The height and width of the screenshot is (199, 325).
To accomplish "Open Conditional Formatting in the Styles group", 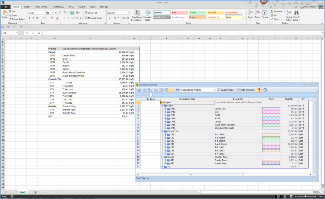I will click(x=137, y=15).
